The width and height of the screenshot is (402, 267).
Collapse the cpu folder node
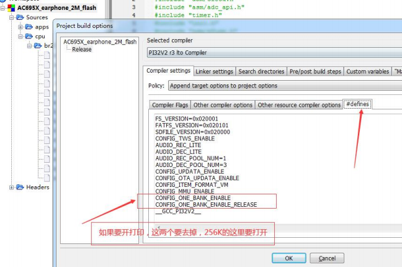click(20, 36)
